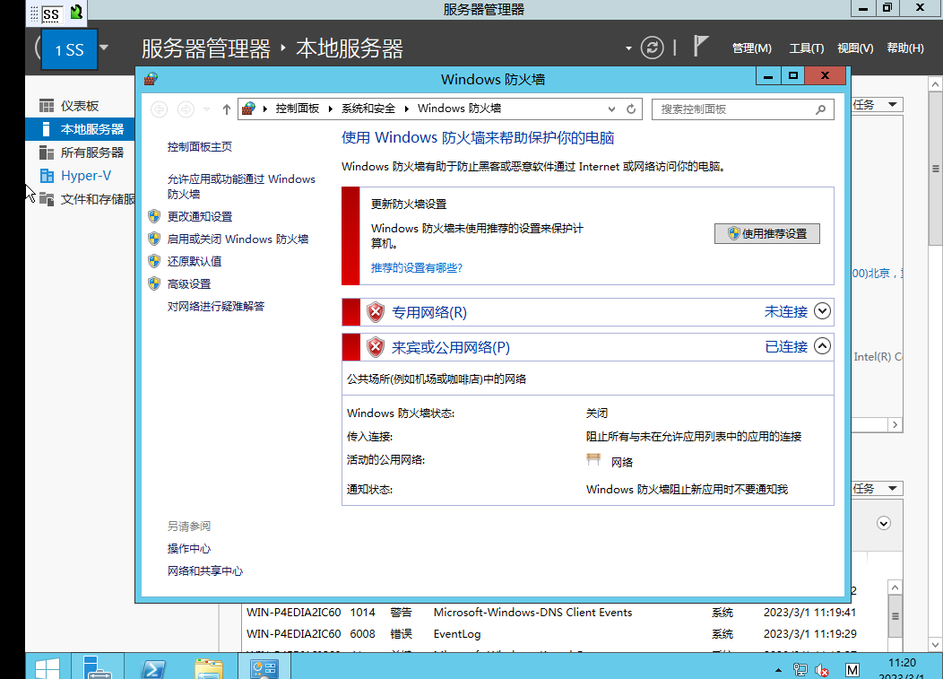Click dropdown arrow next to 1 SS
This screenshot has height=679, width=943.
pyautogui.click(x=104, y=47)
